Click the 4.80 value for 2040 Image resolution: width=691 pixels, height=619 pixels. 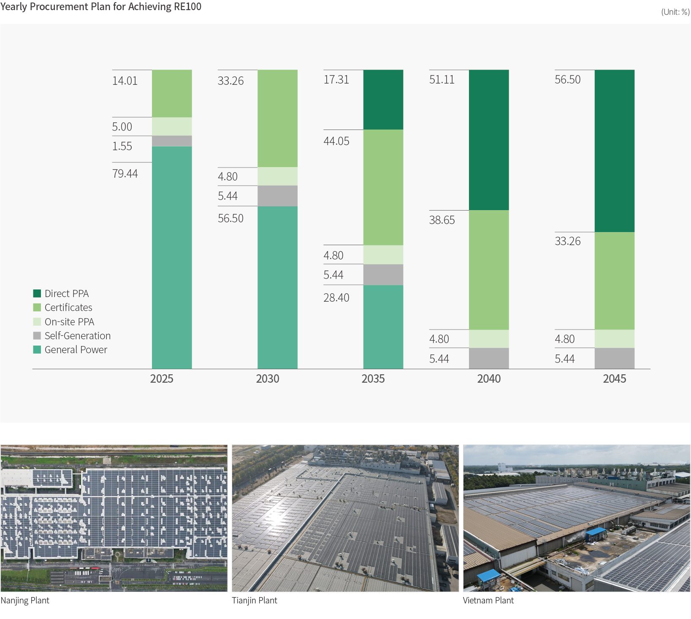pyautogui.click(x=439, y=339)
